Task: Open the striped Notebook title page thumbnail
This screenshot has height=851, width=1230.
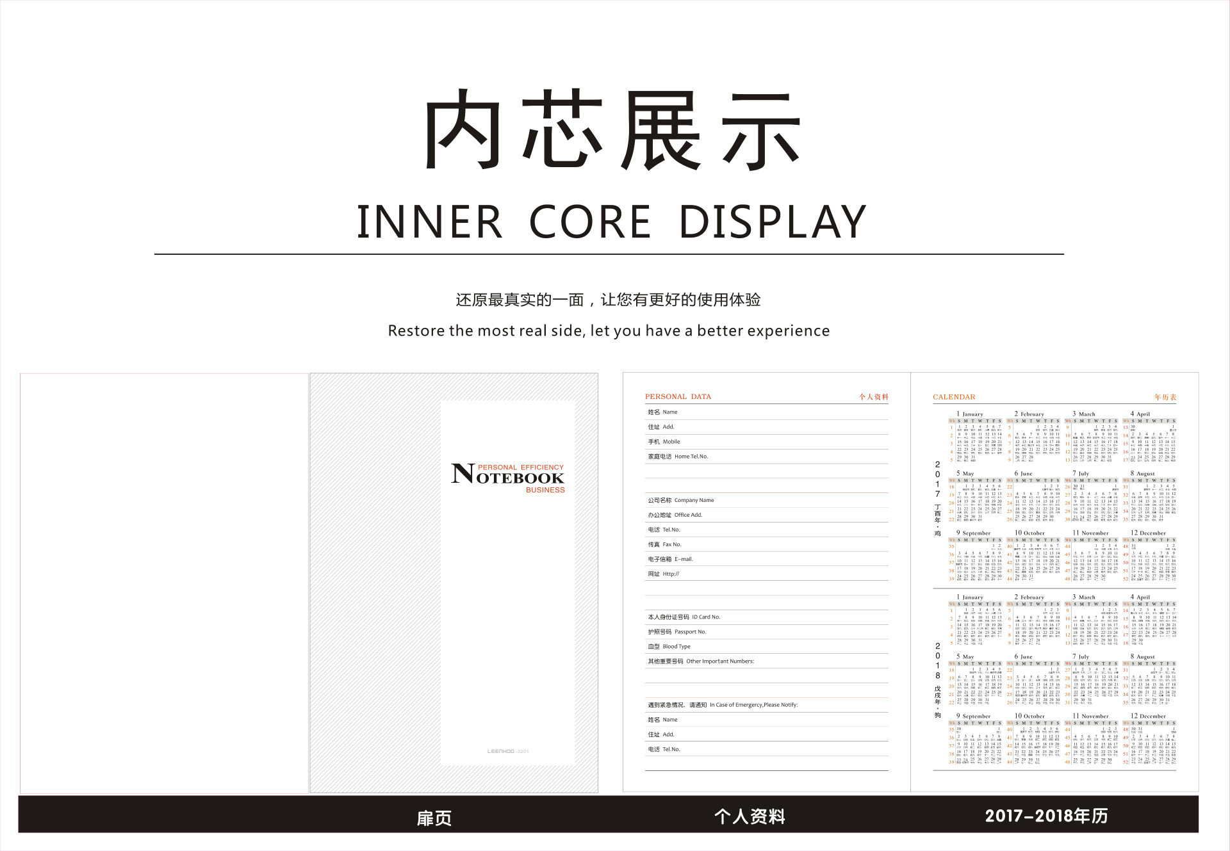Action: tap(454, 583)
